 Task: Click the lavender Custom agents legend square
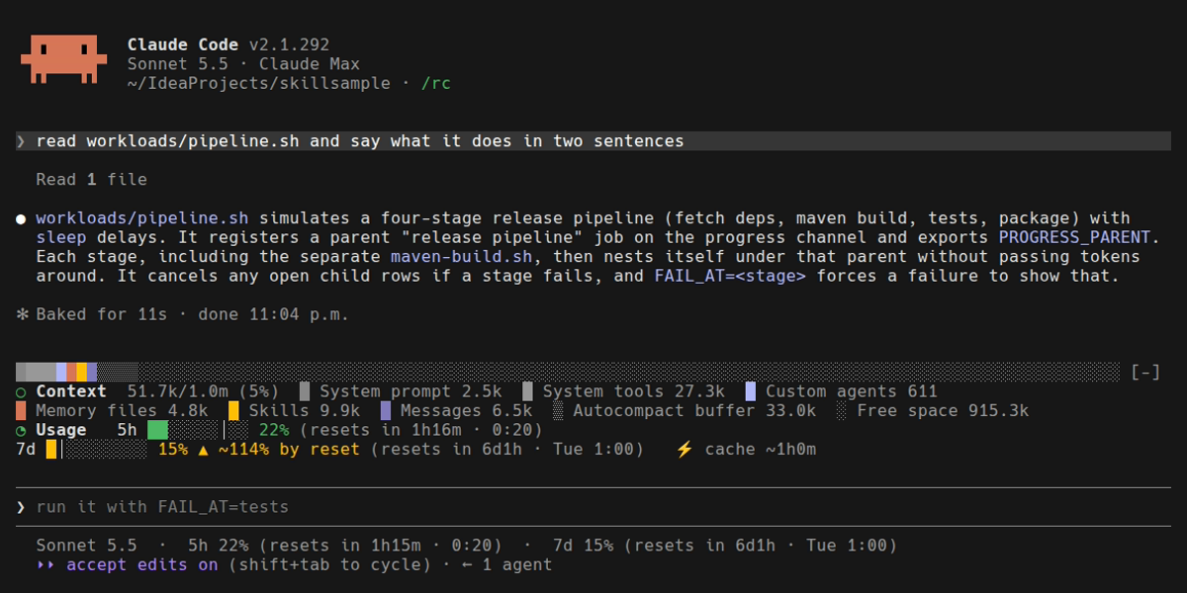click(751, 391)
